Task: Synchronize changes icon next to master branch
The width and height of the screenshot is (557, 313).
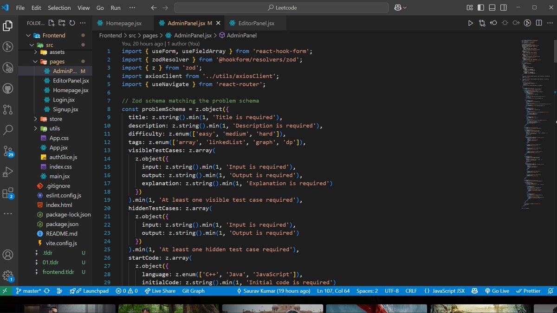Action: (x=47, y=291)
